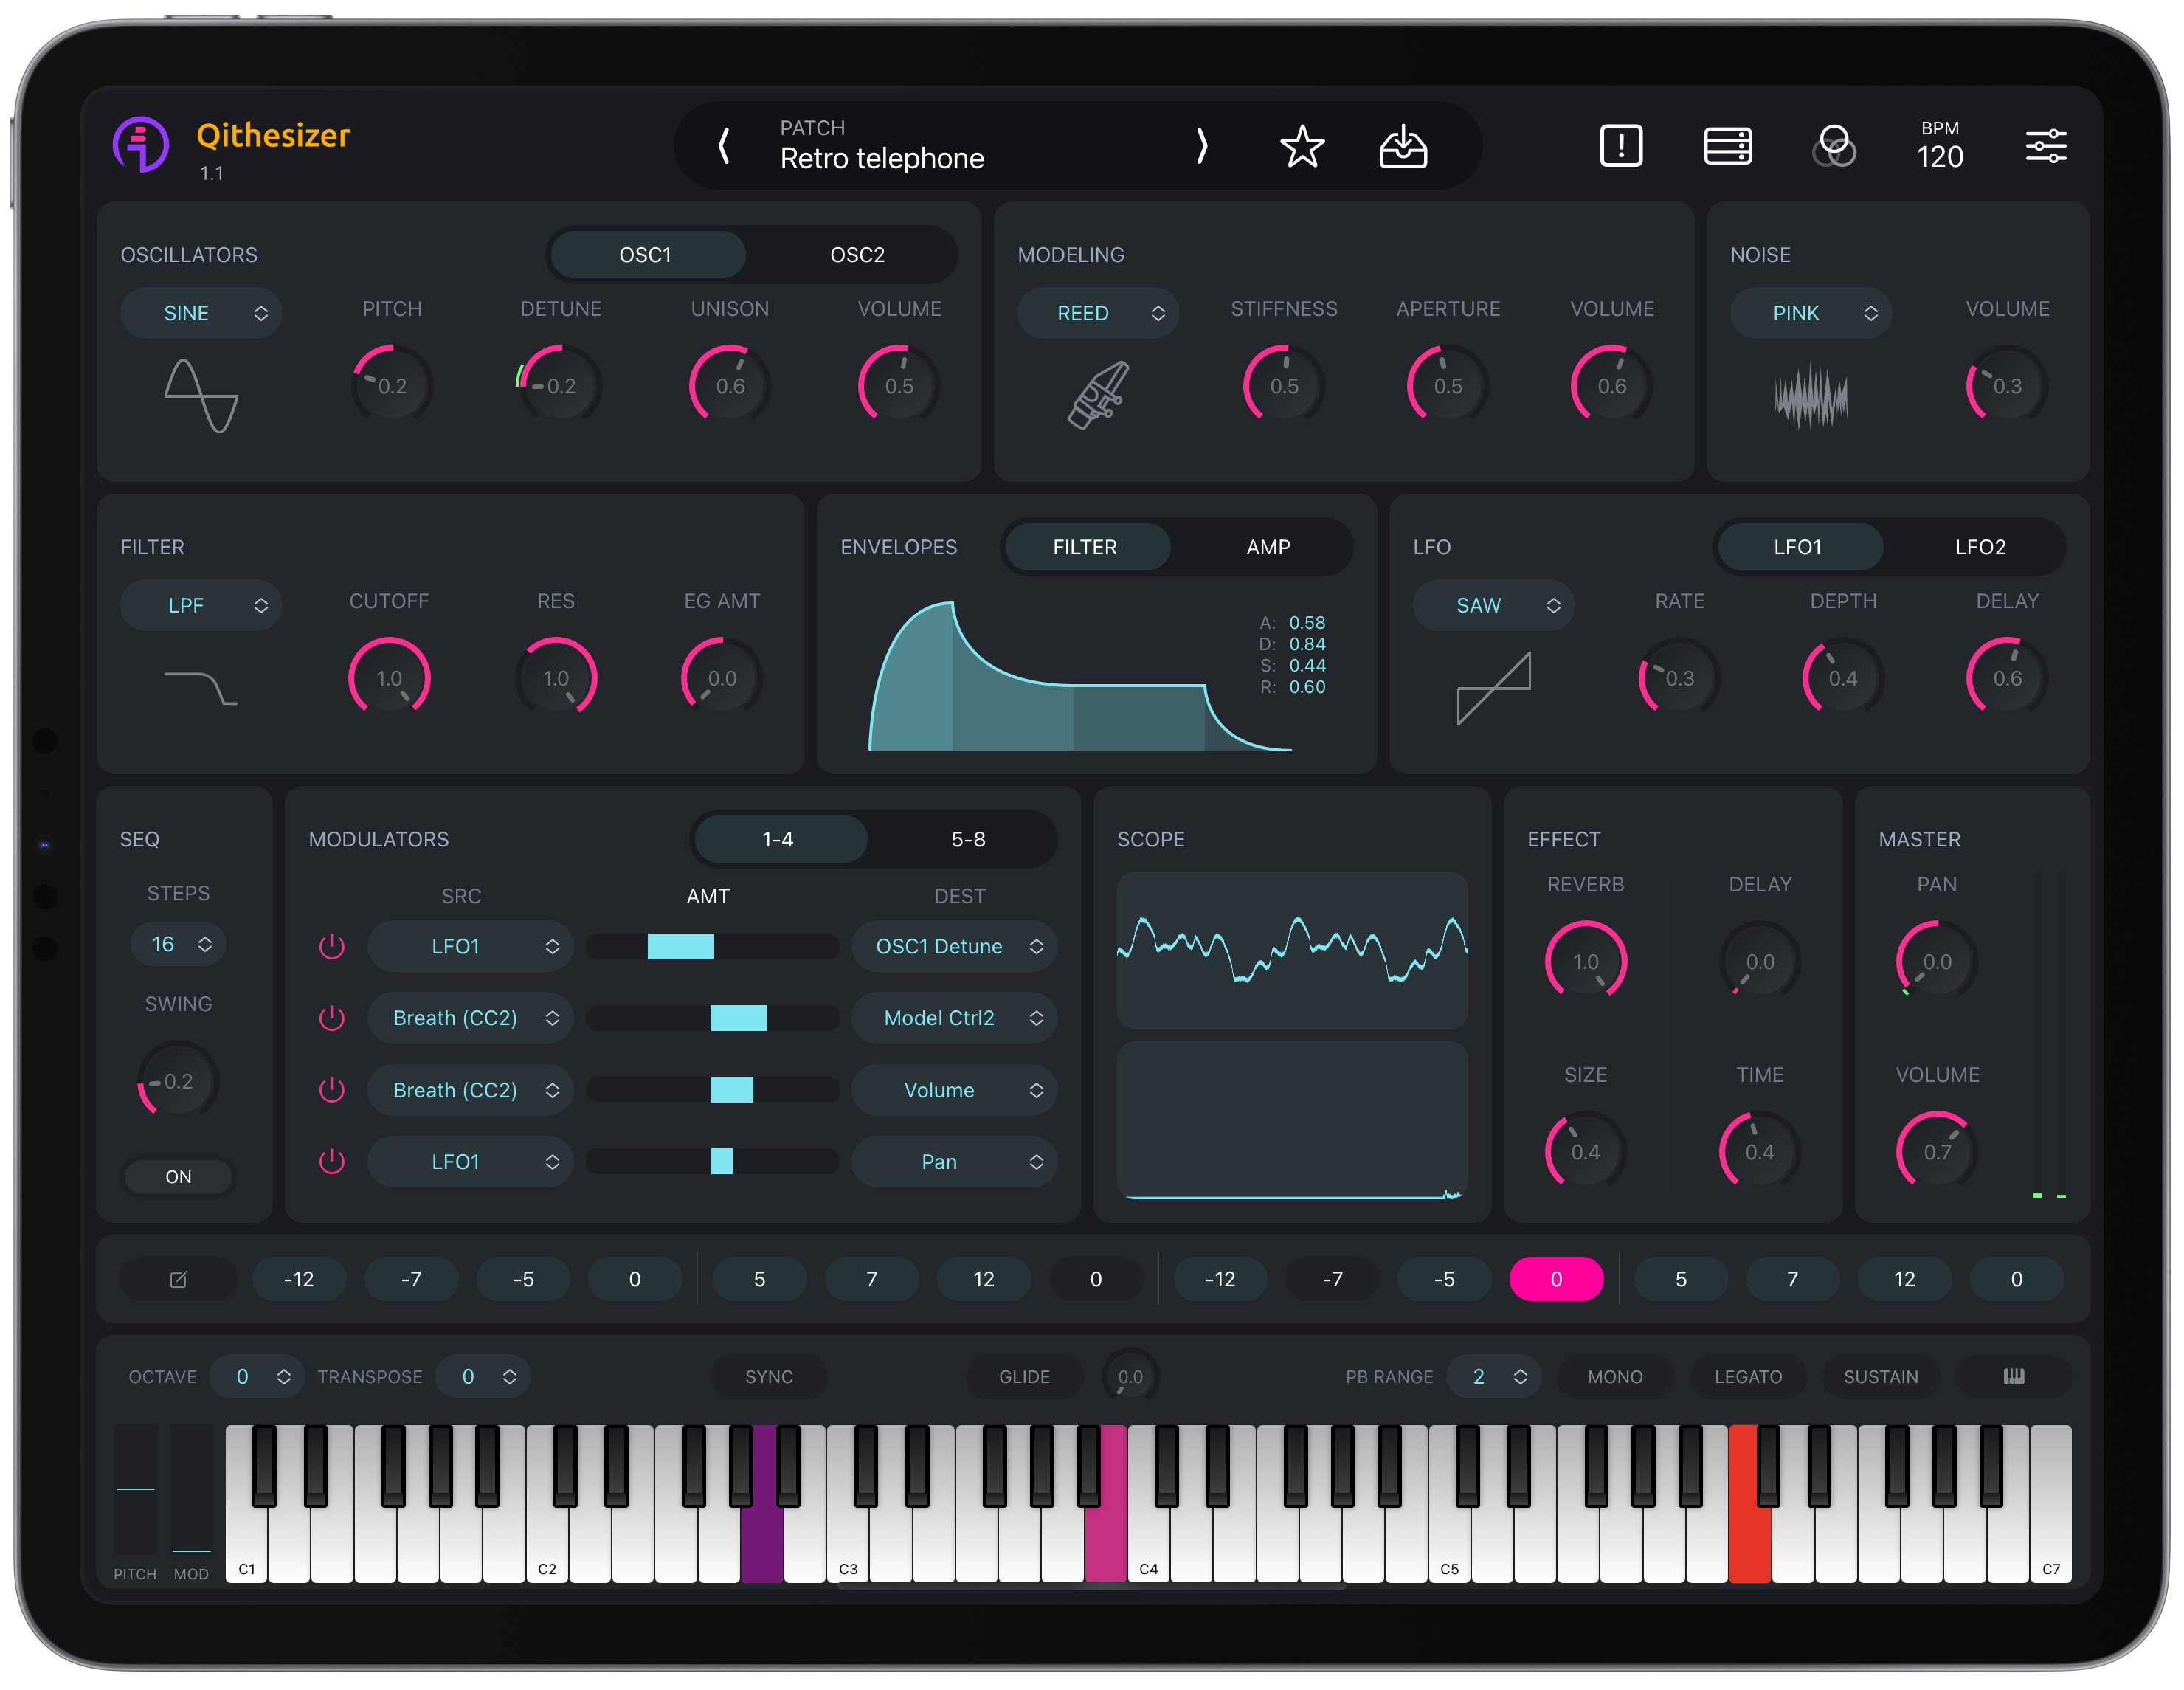Mark patch as favorite with star
The height and width of the screenshot is (1690, 2184).
click(1302, 146)
